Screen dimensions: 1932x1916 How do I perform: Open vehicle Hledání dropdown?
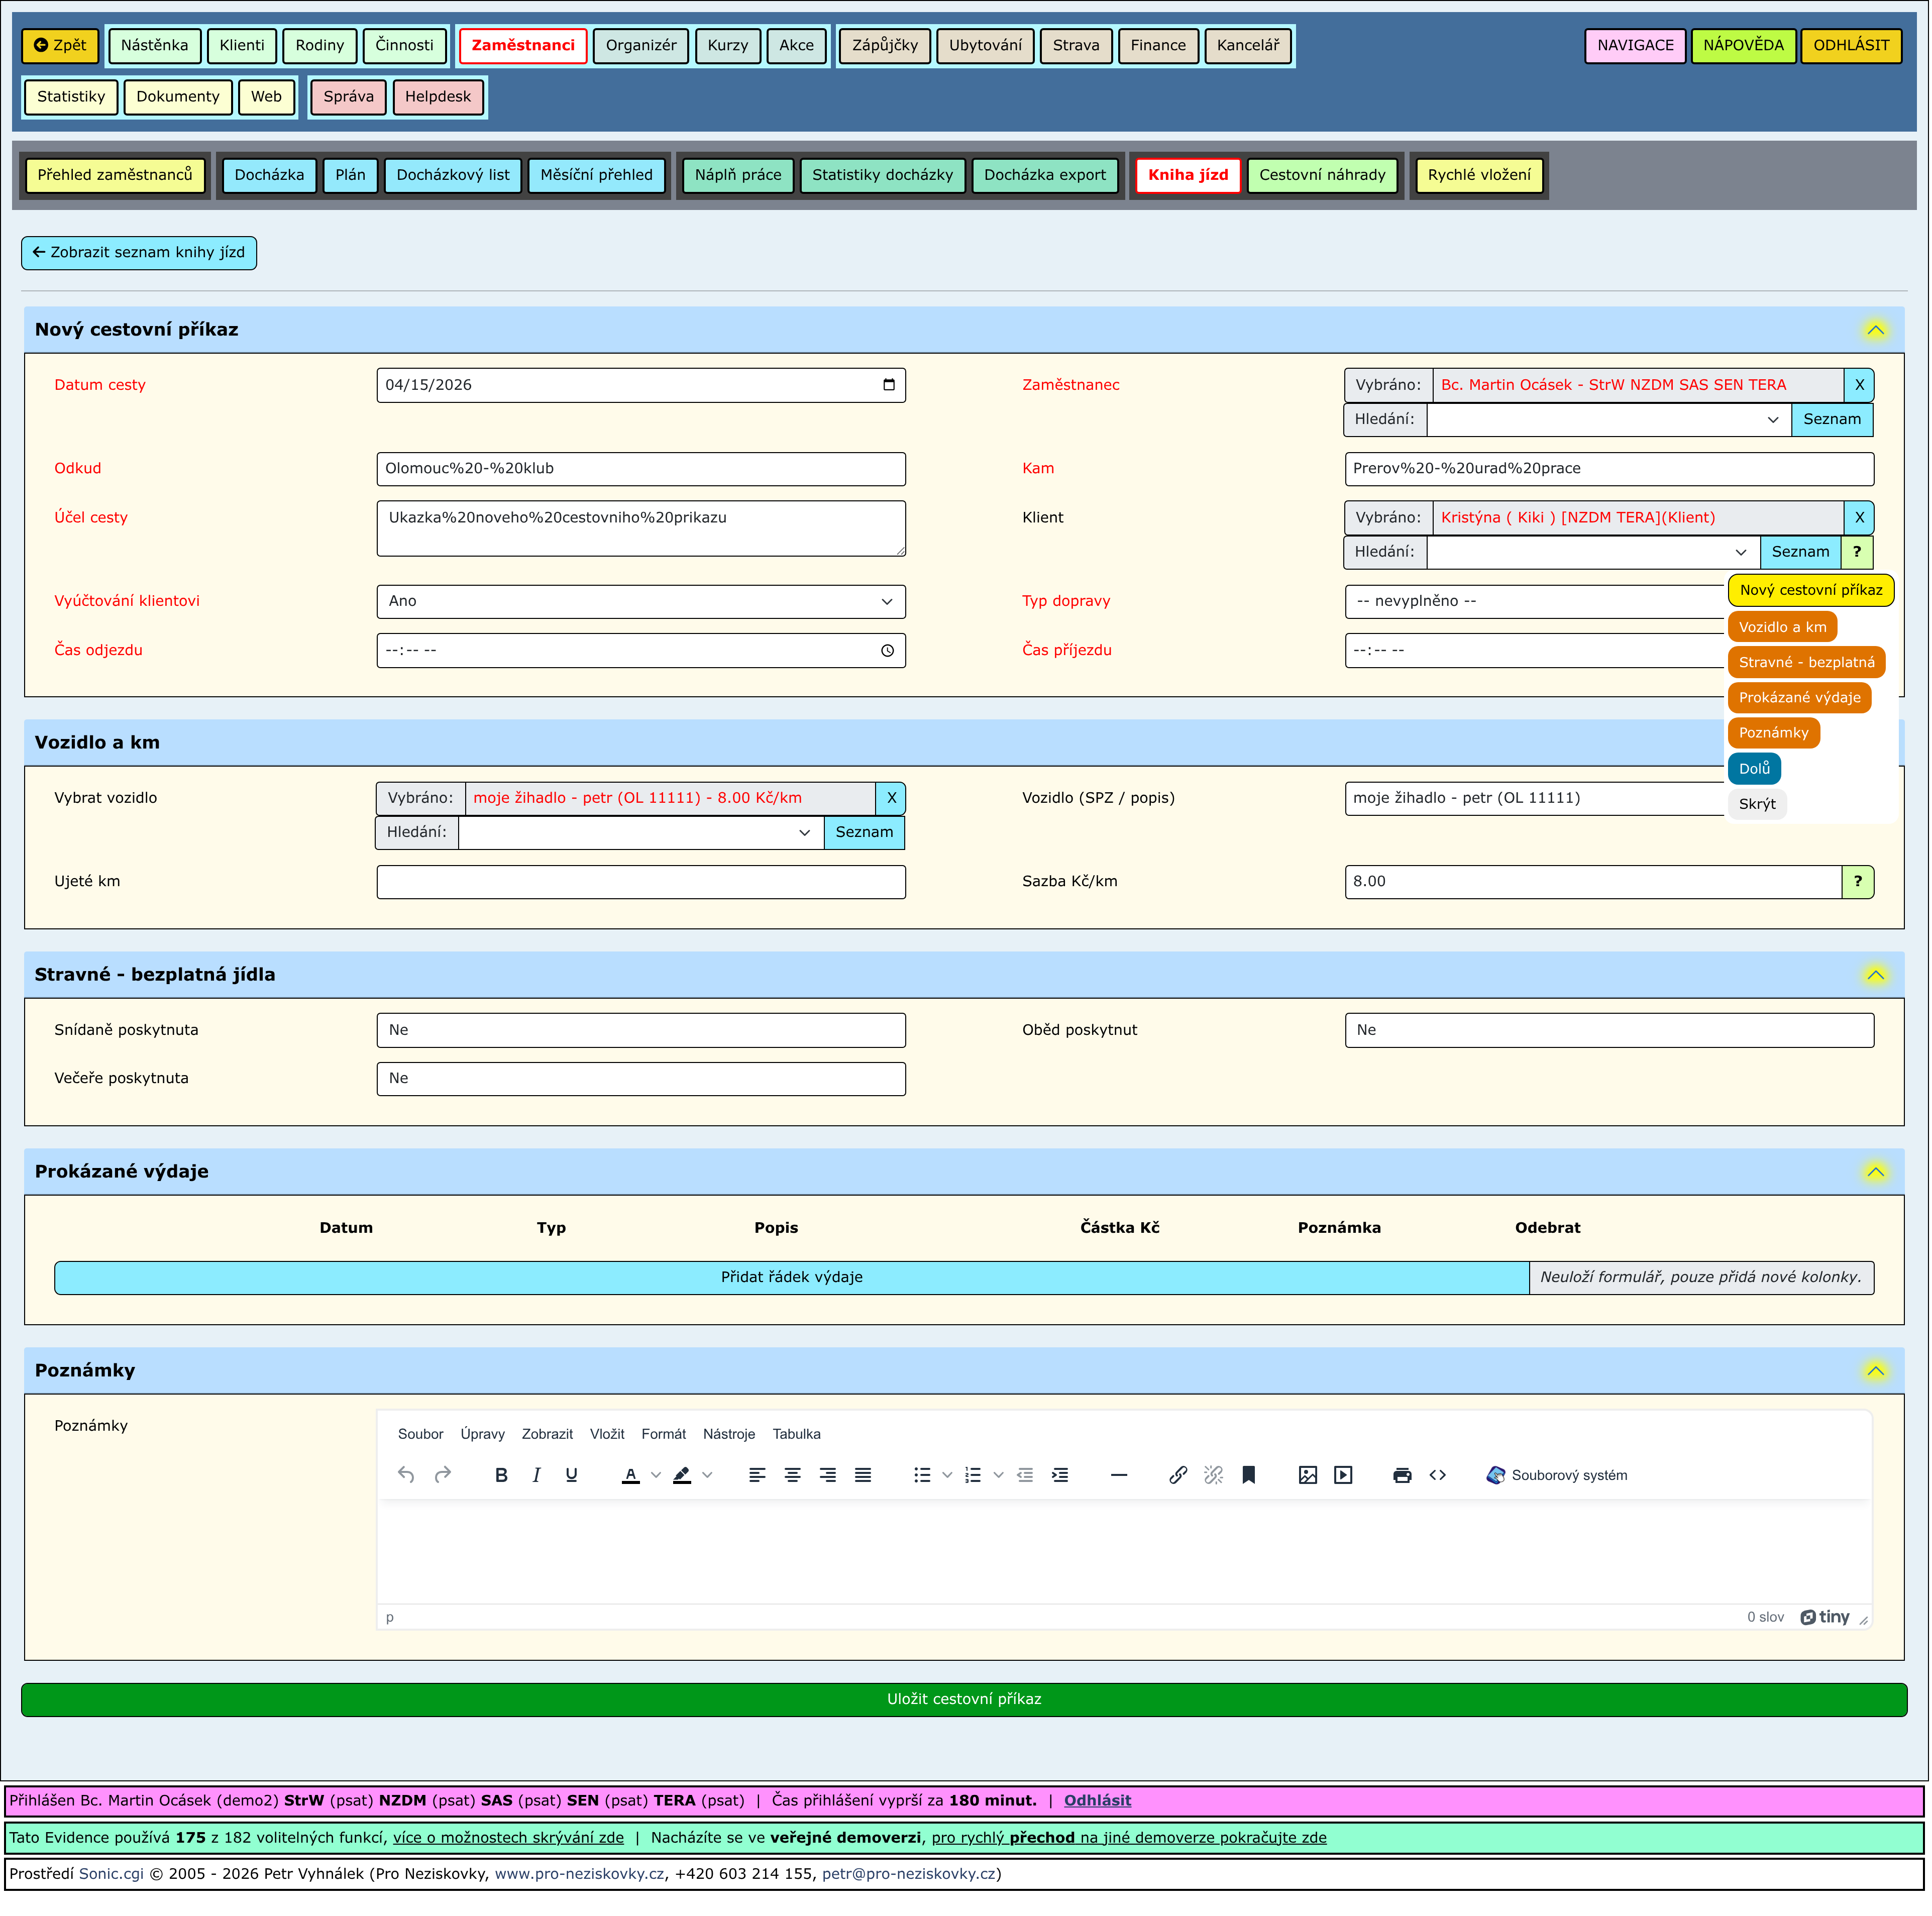[x=641, y=833]
